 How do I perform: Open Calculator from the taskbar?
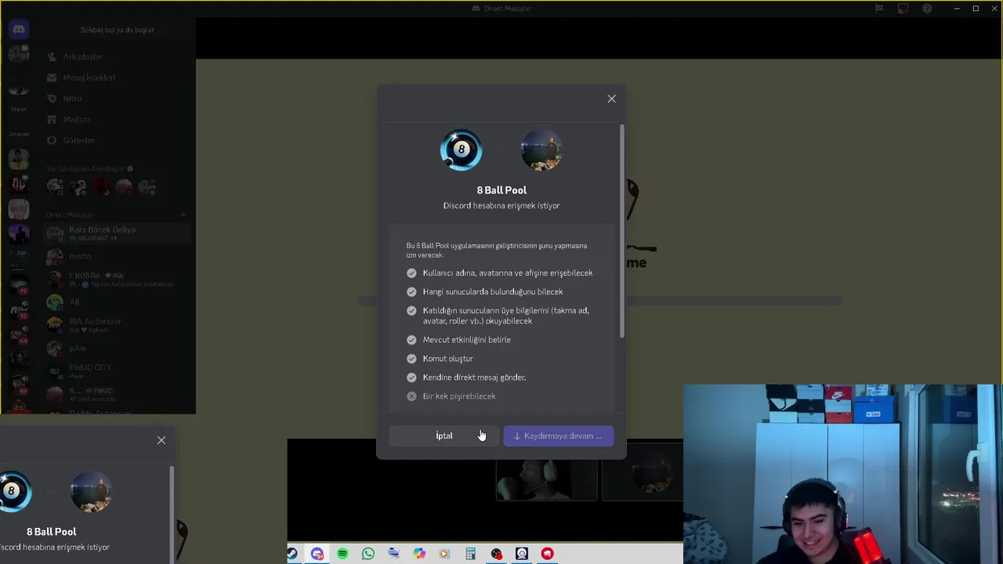470,554
